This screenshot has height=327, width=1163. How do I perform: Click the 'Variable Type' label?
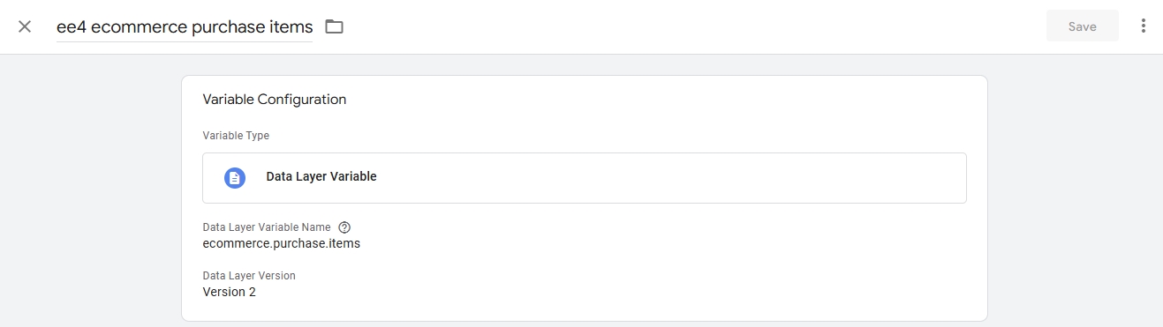pyautogui.click(x=237, y=136)
